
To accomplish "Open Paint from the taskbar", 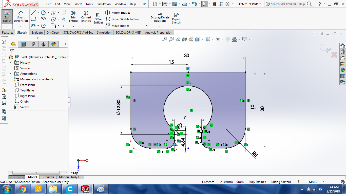I will [x=101, y=189].
